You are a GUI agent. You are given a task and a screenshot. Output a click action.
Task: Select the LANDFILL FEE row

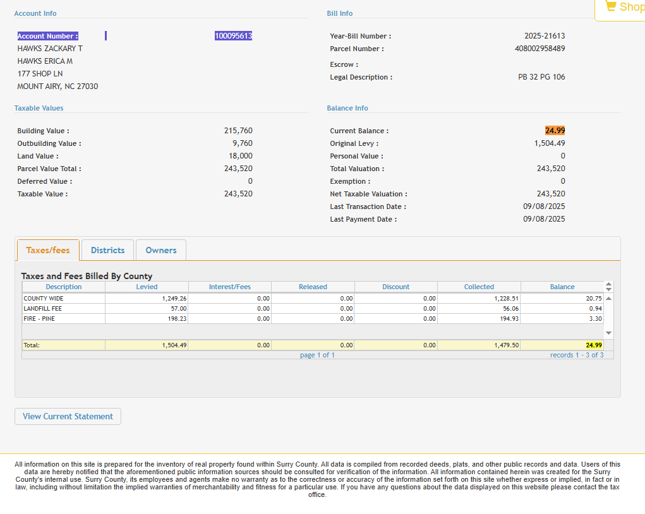63,308
